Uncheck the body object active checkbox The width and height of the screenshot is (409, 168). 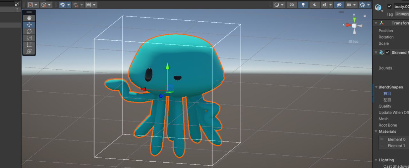389,6
